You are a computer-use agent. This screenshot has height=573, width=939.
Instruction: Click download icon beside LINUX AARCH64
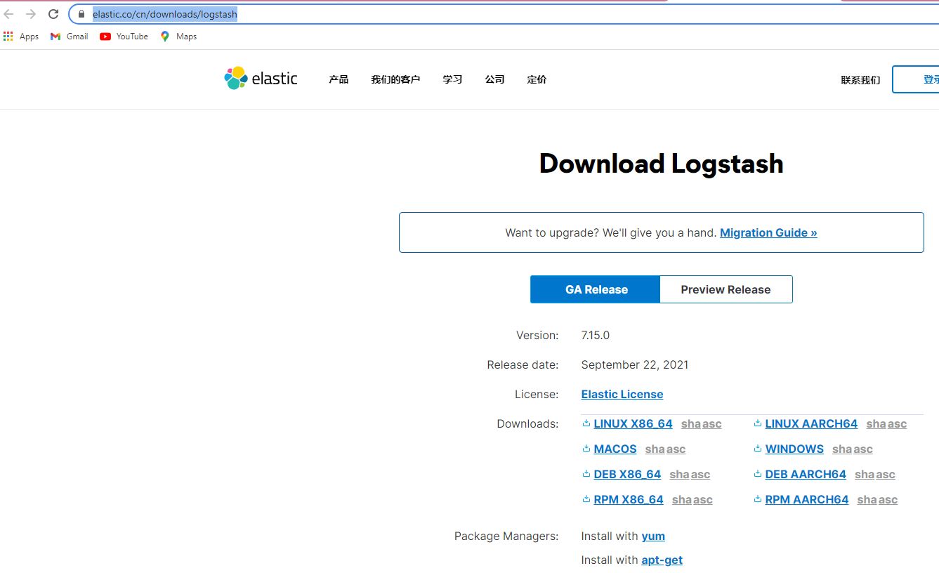758,423
